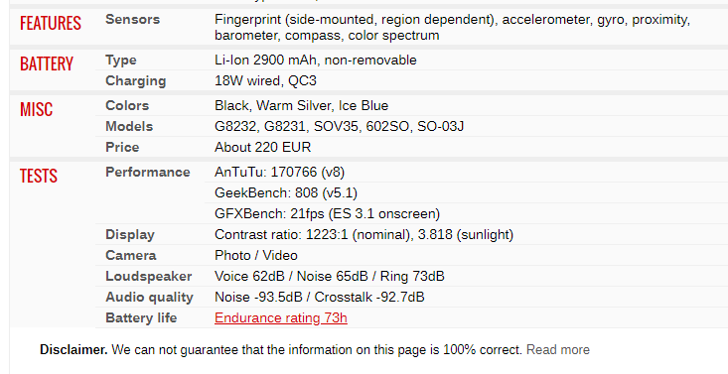Open the Charging spec label

pyautogui.click(x=136, y=80)
